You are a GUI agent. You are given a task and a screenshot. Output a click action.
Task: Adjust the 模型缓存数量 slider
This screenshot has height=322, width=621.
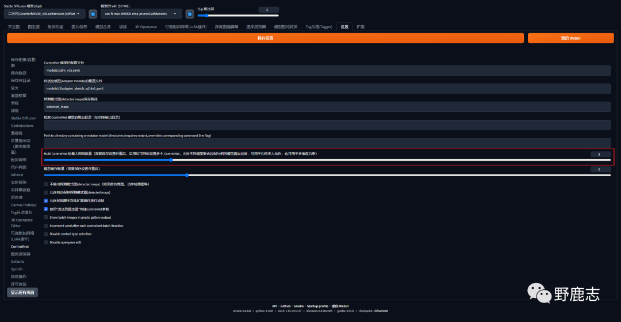(327, 175)
